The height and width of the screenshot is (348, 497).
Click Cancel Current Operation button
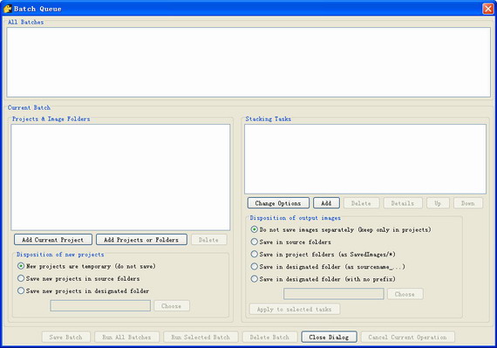[x=407, y=337]
